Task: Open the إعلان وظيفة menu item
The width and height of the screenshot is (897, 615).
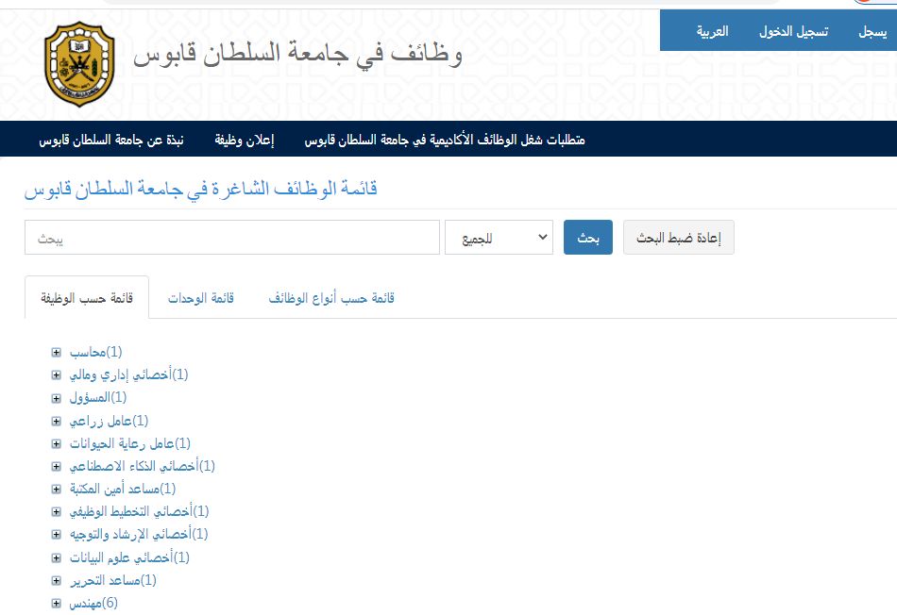Action: click(245, 140)
